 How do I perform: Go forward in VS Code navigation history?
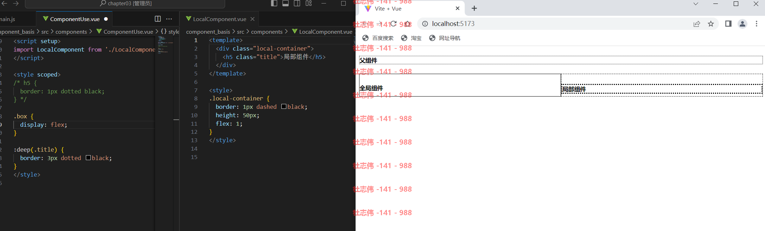(x=16, y=3)
